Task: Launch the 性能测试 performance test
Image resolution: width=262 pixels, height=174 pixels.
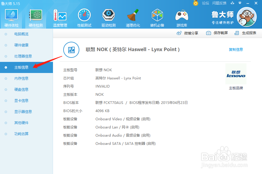Action: pos(84,17)
